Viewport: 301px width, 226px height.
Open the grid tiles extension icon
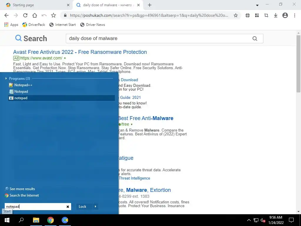[257, 15]
